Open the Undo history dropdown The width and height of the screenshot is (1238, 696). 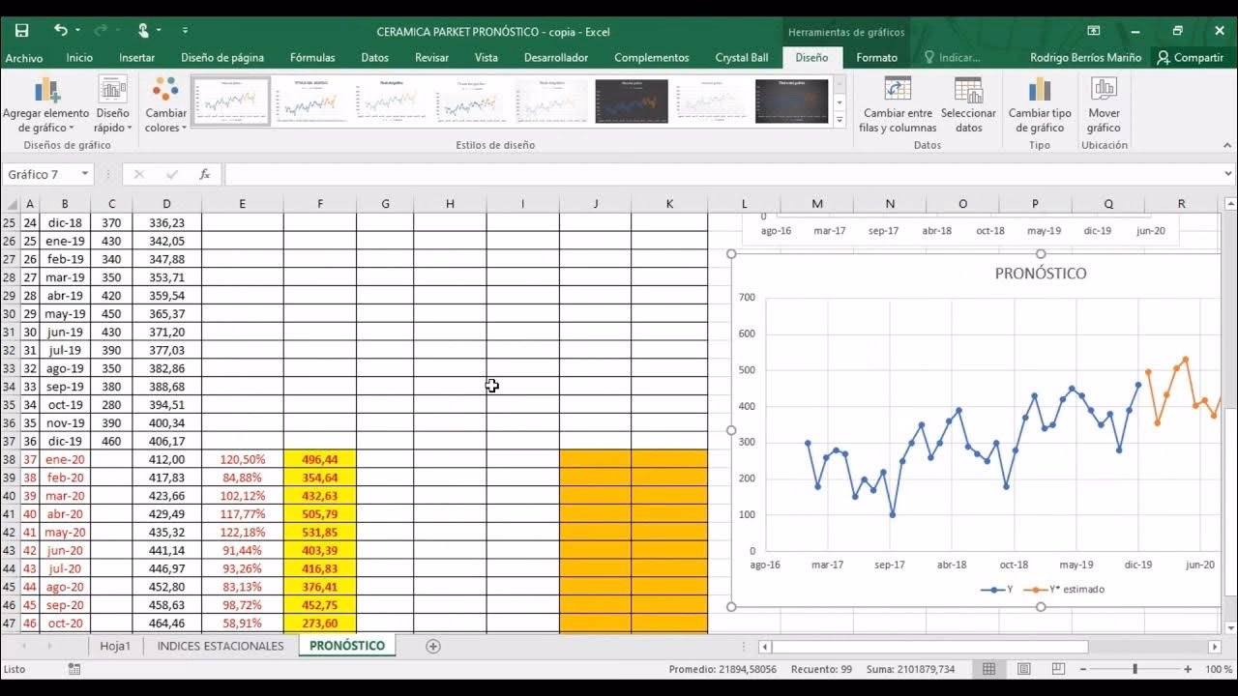pyautogui.click(x=77, y=30)
